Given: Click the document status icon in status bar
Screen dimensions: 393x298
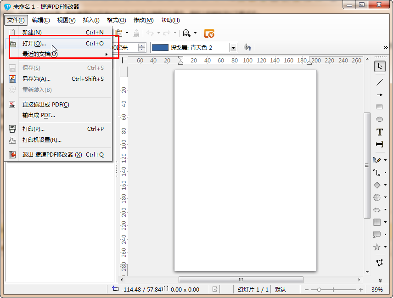Looking at the screenshot, I should coord(215,289).
